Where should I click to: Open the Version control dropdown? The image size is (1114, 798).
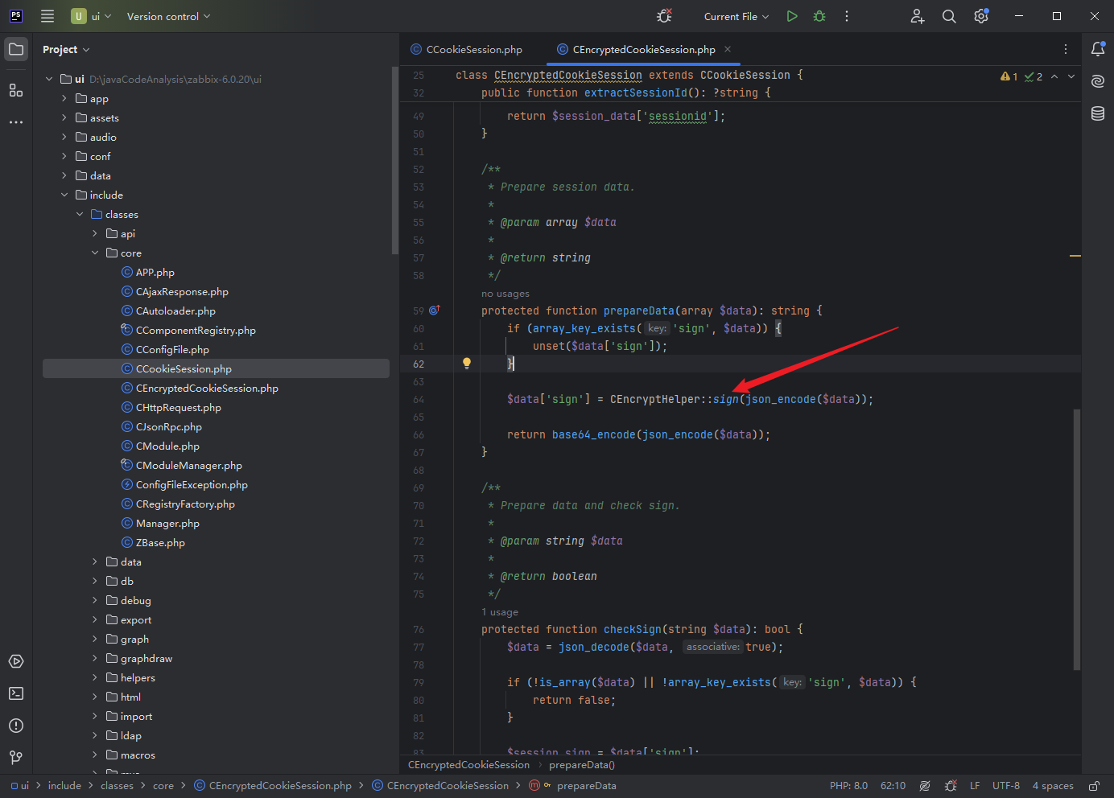(x=168, y=16)
